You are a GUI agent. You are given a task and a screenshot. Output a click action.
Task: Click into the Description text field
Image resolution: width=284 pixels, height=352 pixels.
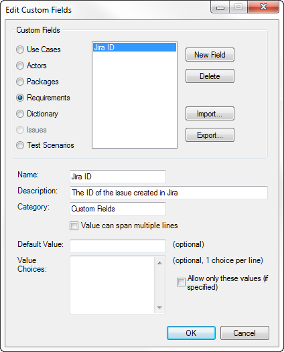click(x=169, y=193)
